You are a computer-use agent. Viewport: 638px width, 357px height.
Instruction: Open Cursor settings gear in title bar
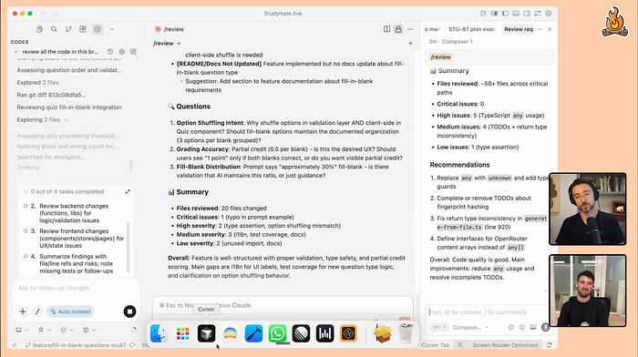549,14
